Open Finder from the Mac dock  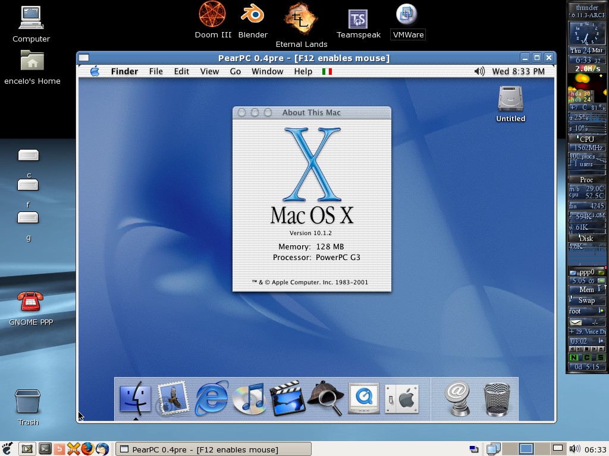[x=135, y=398]
